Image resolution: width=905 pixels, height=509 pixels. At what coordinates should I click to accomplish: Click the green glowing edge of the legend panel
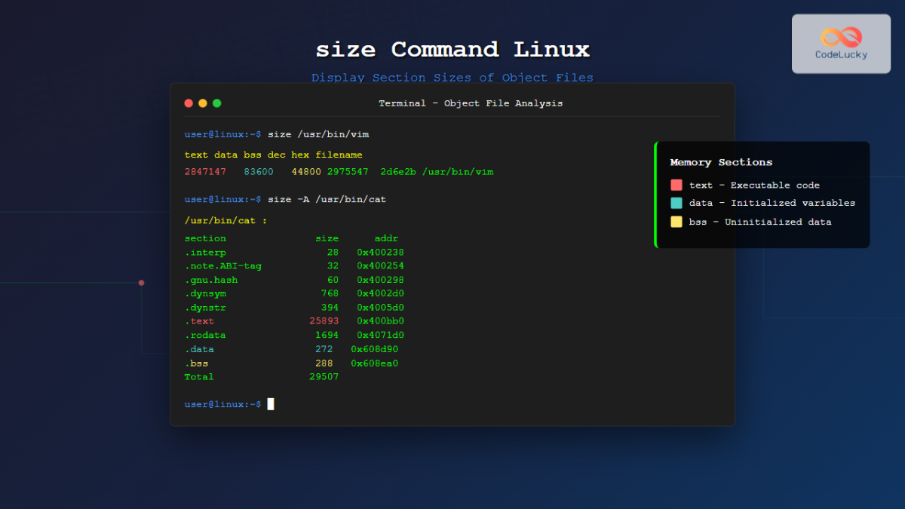coord(657,195)
